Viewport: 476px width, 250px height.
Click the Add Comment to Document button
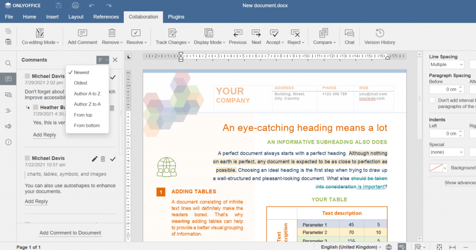pyautogui.click(x=70, y=233)
